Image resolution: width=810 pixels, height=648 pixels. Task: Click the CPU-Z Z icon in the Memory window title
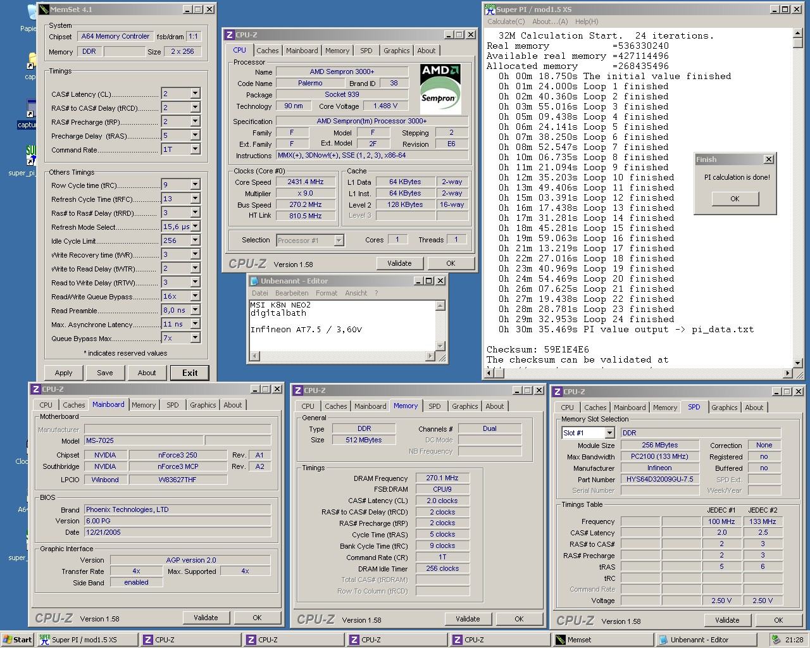(298, 390)
